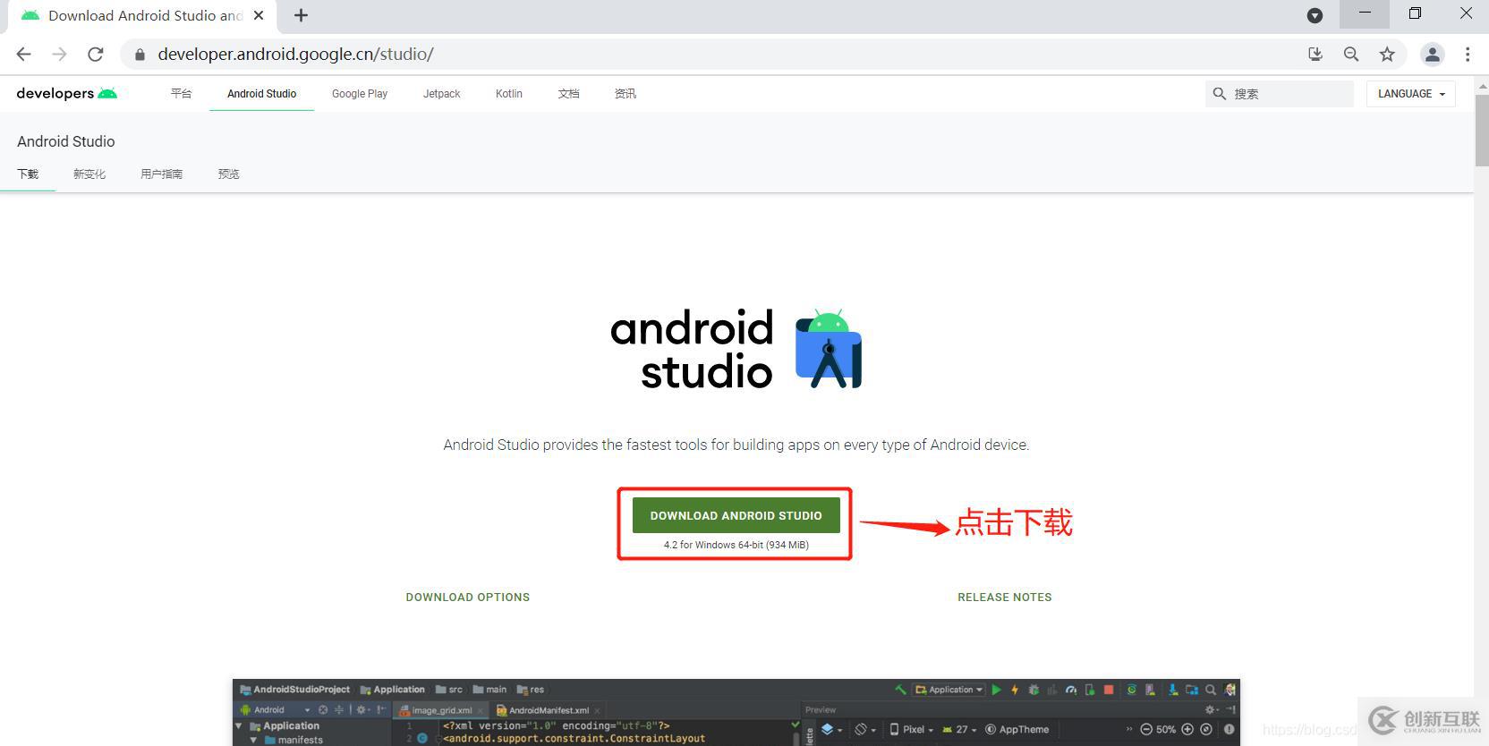Screen dimensions: 1489x746
Task: Select the Download Android Studio browser tab
Action: point(143,15)
